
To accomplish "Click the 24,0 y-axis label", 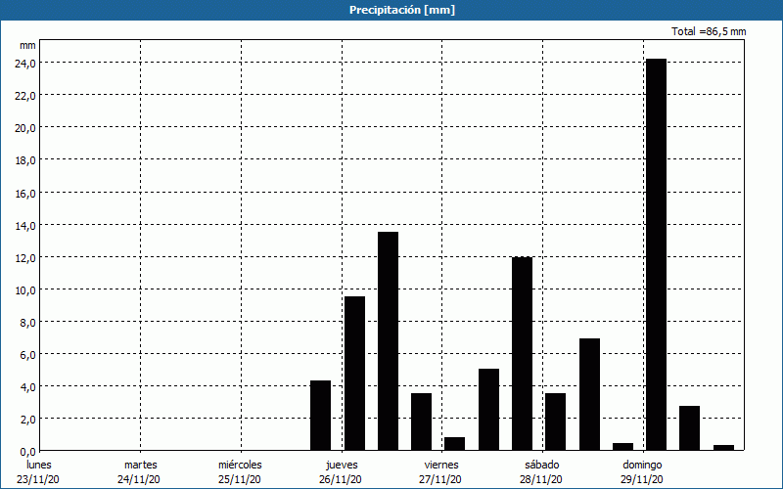I will (24, 64).
